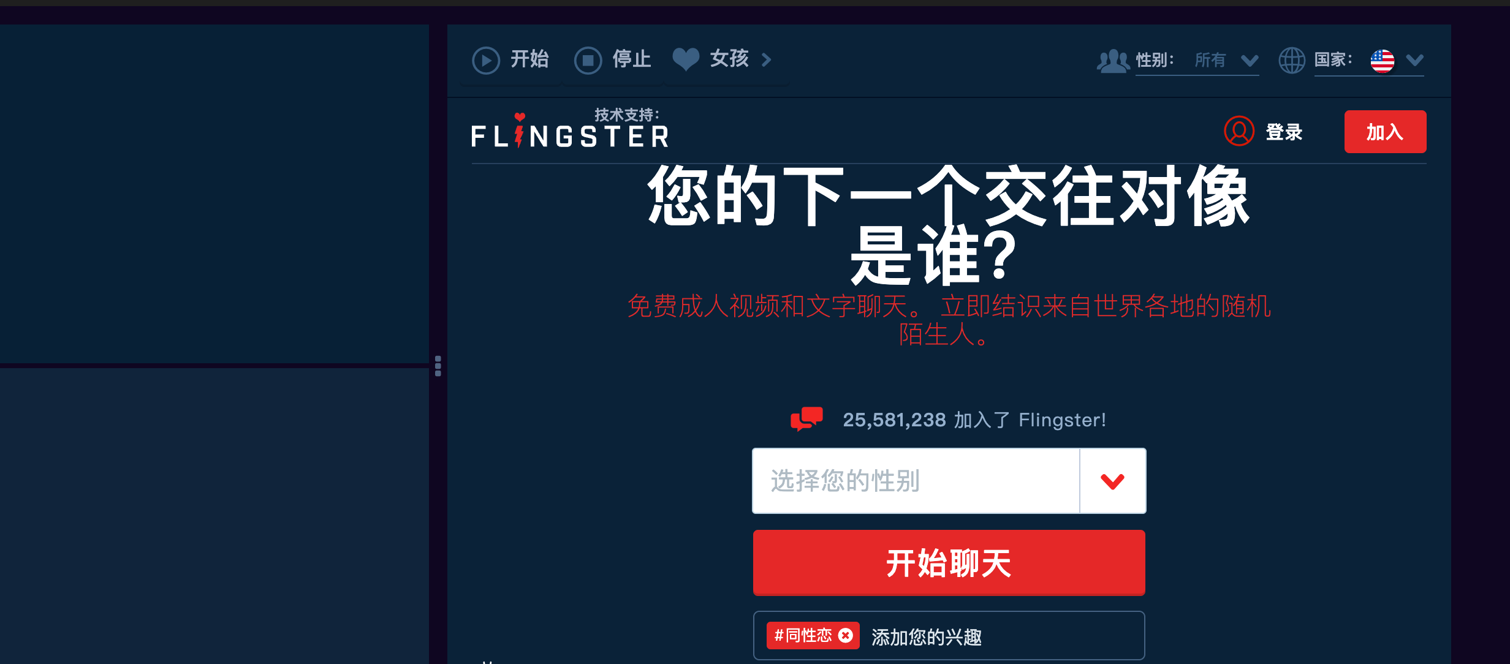Select the 开始 toolbar item
This screenshot has width=1510, height=664.
pyautogui.click(x=511, y=59)
